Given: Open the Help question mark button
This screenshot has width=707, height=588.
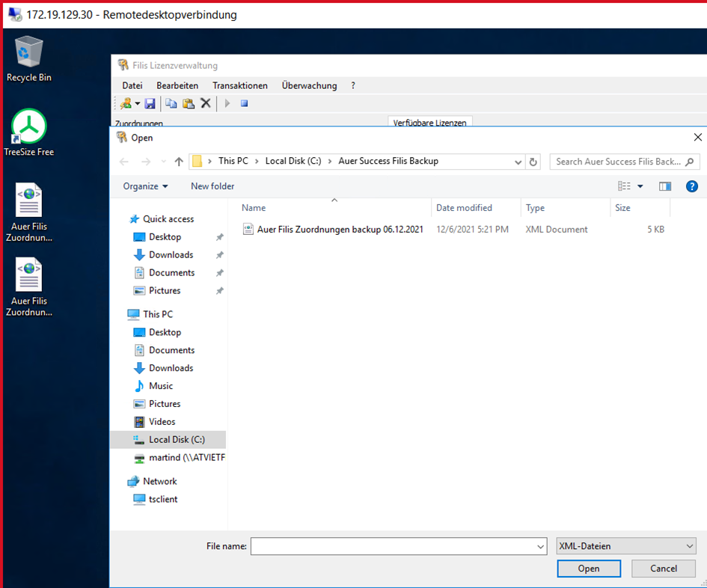Looking at the screenshot, I should pyautogui.click(x=692, y=186).
